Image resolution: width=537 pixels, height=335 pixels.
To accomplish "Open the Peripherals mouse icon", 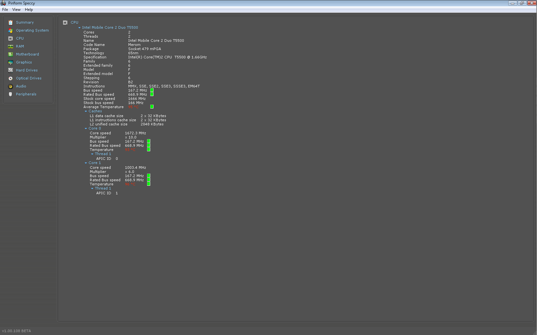I will coord(11,94).
